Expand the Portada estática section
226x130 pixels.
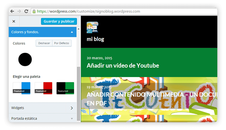coord(43,118)
